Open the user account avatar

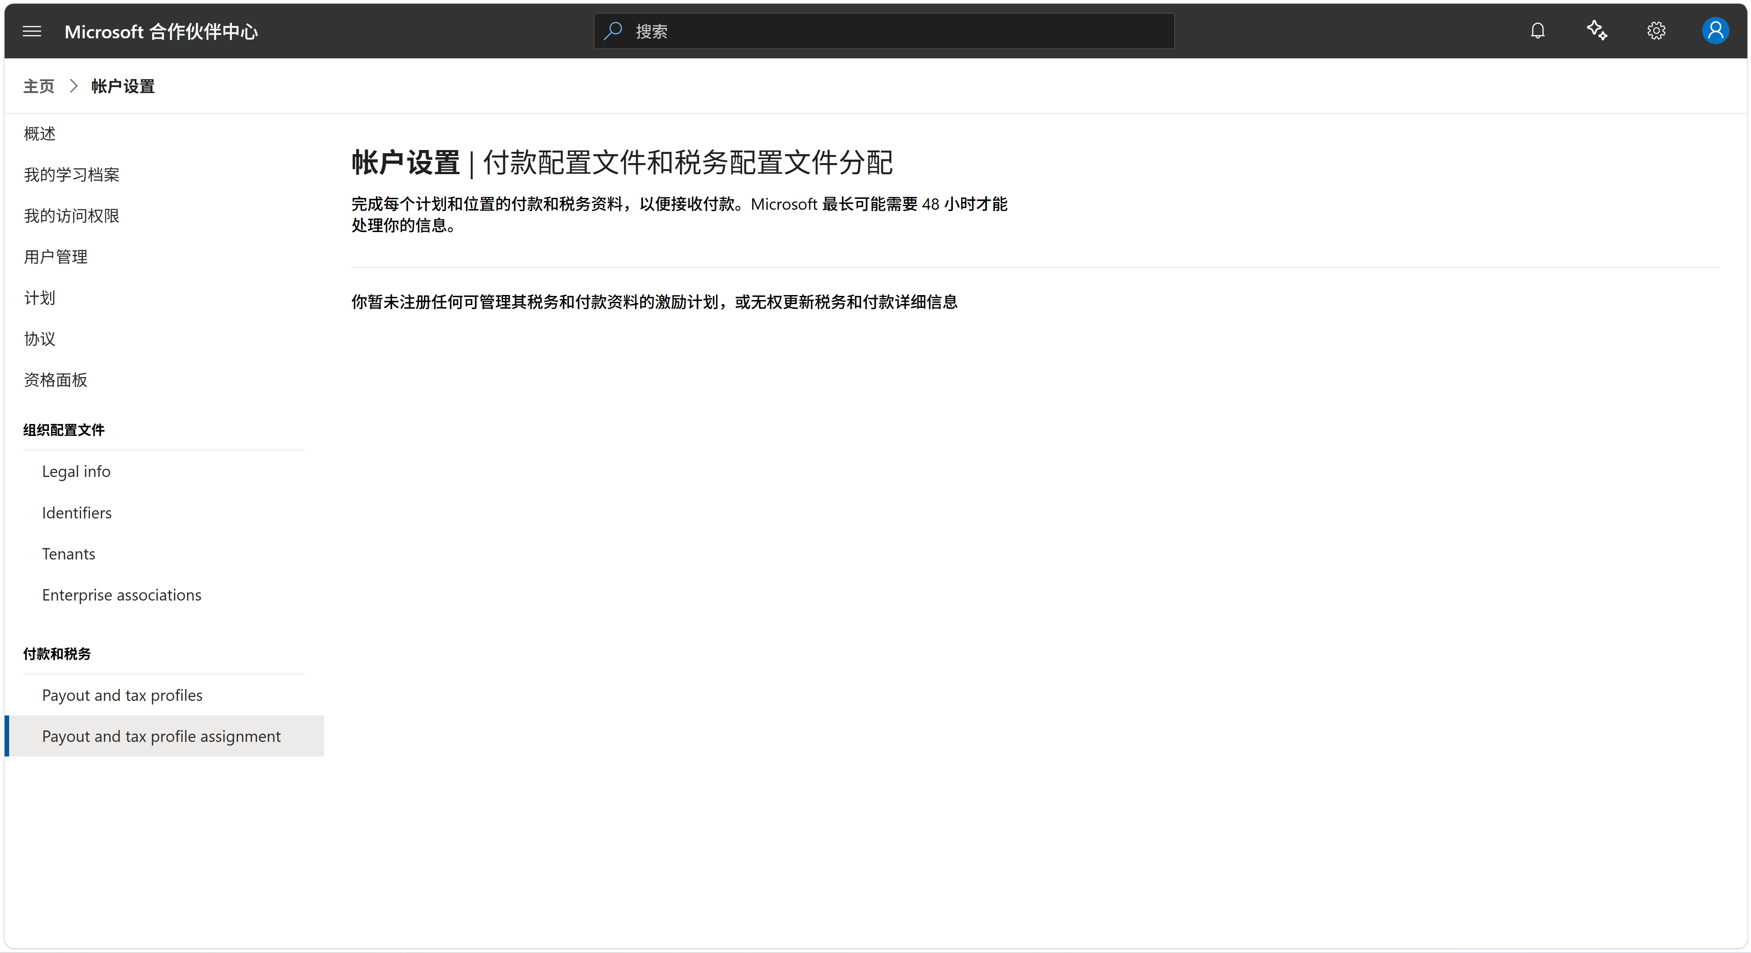pyautogui.click(x=1715, y=31)
